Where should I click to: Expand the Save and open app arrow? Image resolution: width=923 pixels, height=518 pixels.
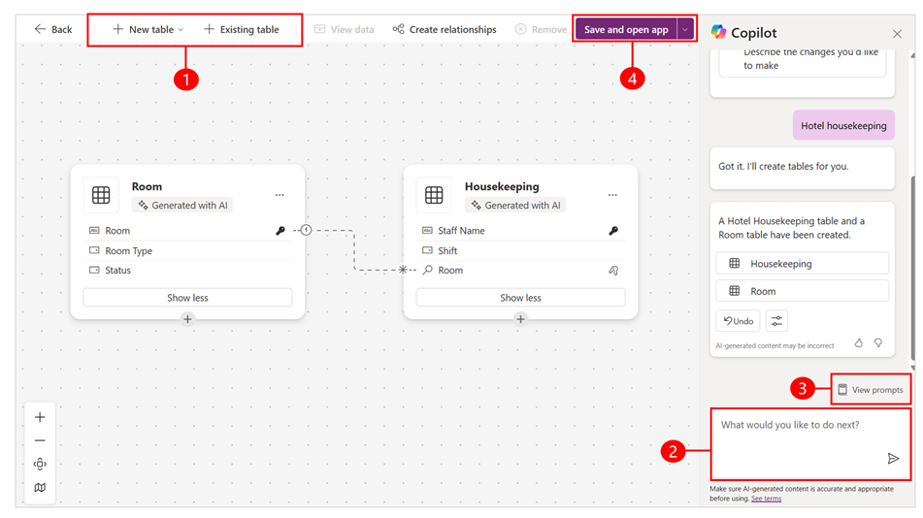pos(685,29)
